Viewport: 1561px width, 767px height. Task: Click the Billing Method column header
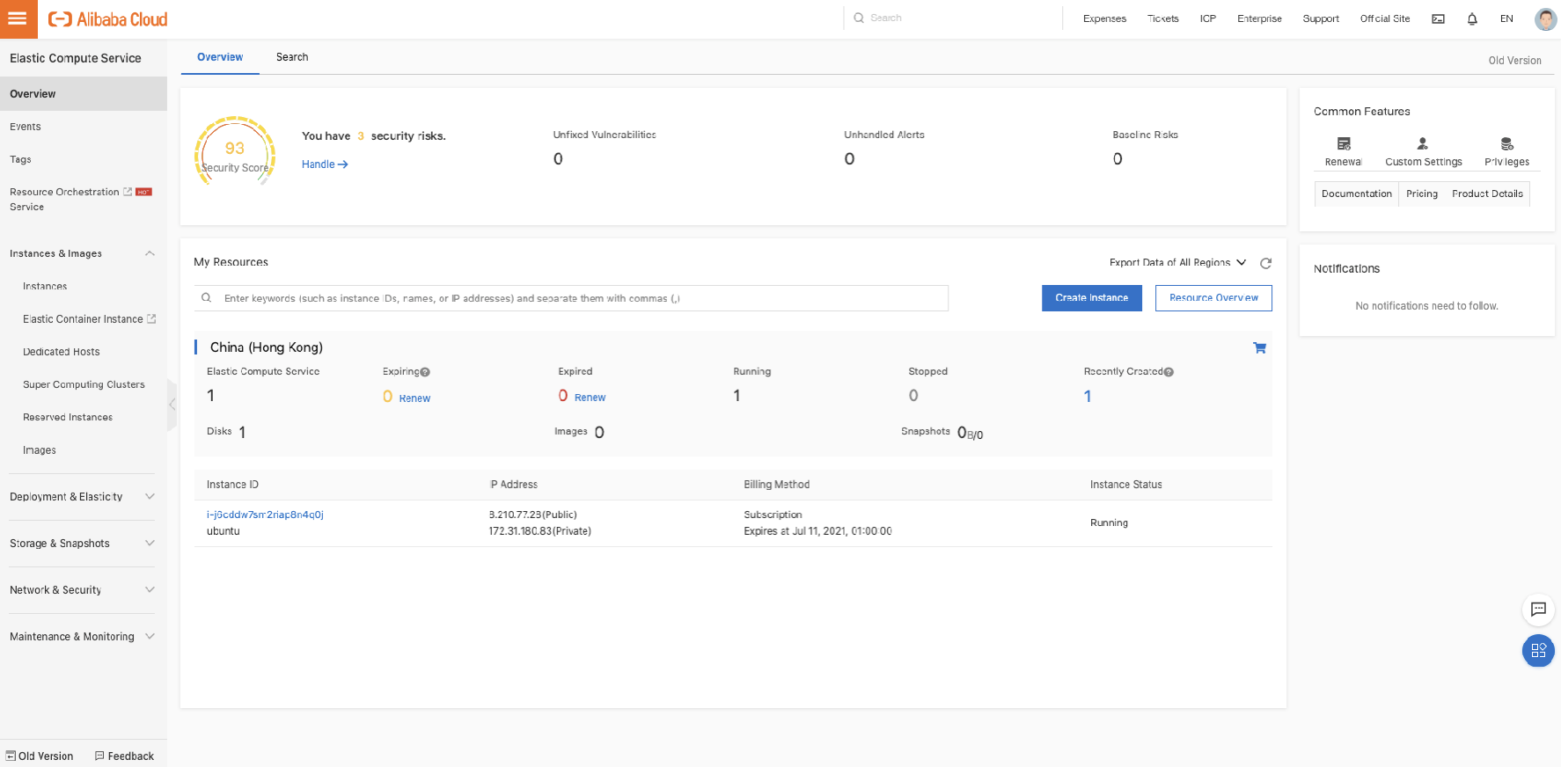776,485
